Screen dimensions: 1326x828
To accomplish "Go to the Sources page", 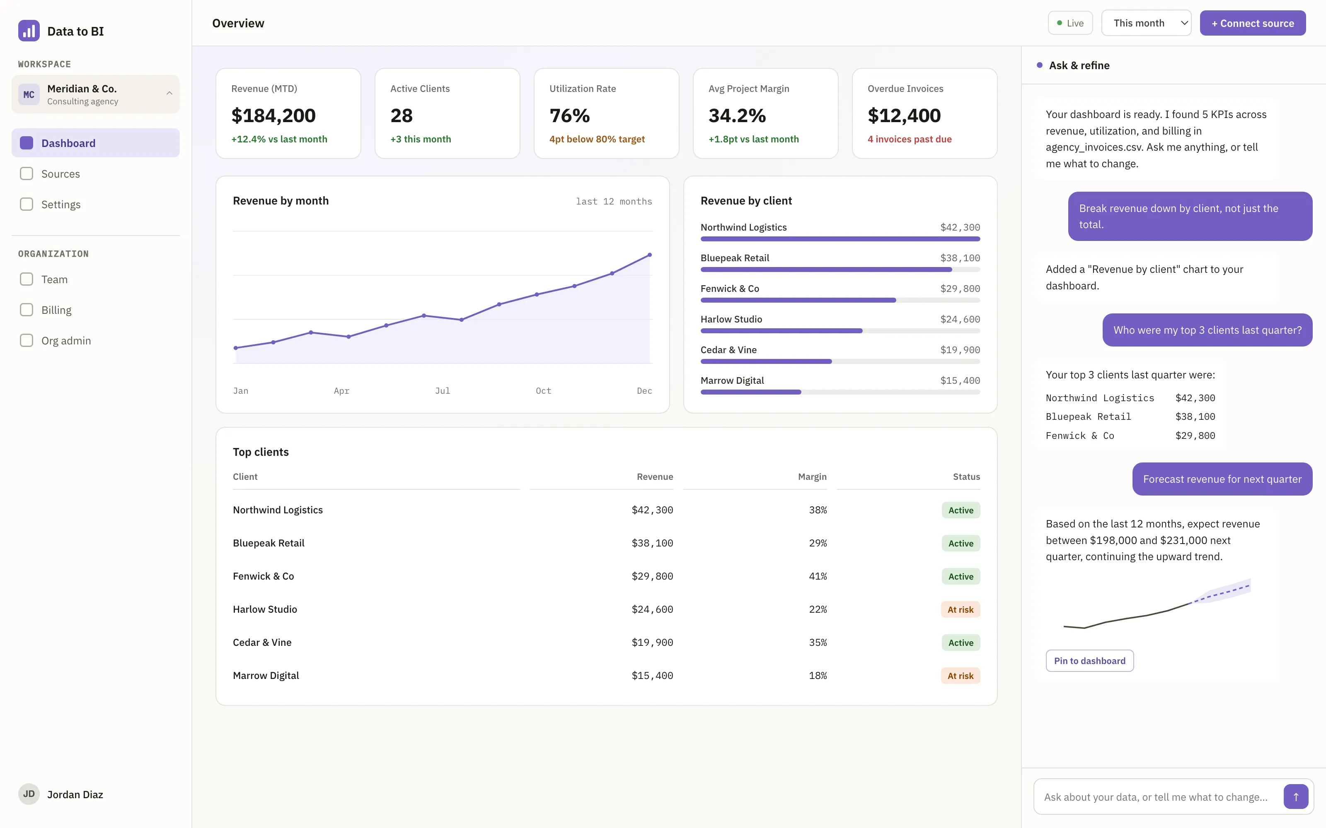I will point(95,173).
